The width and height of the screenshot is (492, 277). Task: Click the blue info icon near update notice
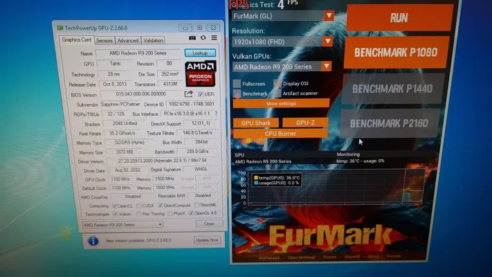[x=93, y=240]
